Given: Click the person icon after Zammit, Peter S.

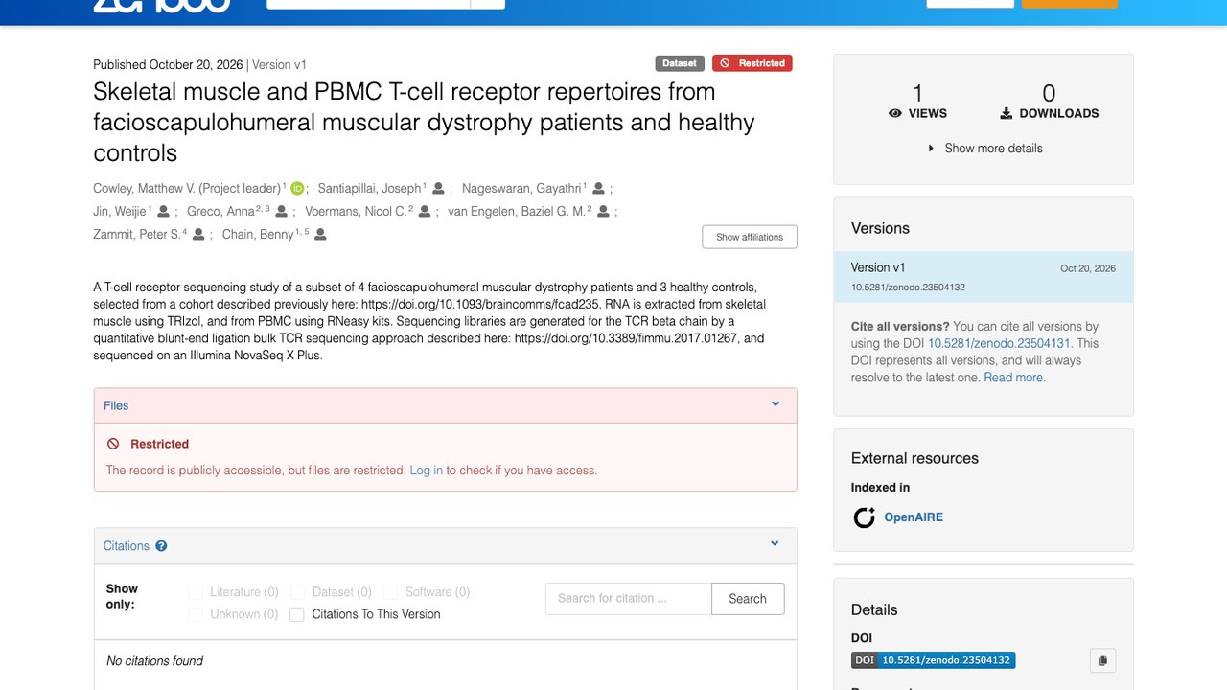Looking at the screenshot, I should [199, 235].
